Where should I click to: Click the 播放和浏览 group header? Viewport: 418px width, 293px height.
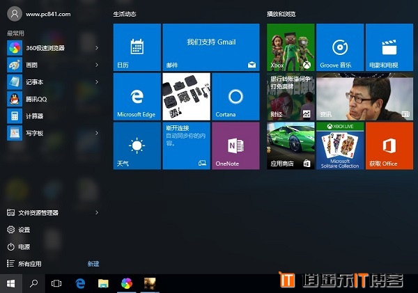click(x=281, y=14)
